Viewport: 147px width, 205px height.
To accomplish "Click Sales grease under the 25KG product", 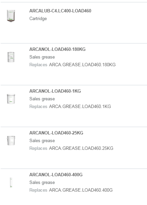I will 42,141.
